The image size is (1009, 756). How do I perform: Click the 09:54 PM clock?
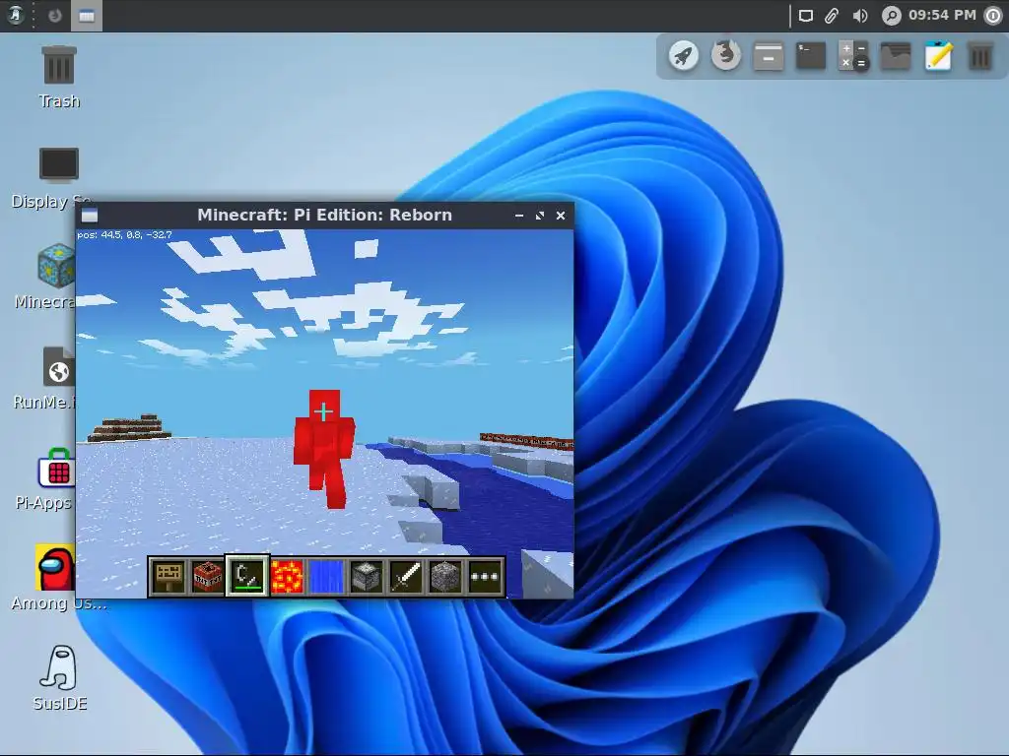pyautogui.click(x=942, y=15)
